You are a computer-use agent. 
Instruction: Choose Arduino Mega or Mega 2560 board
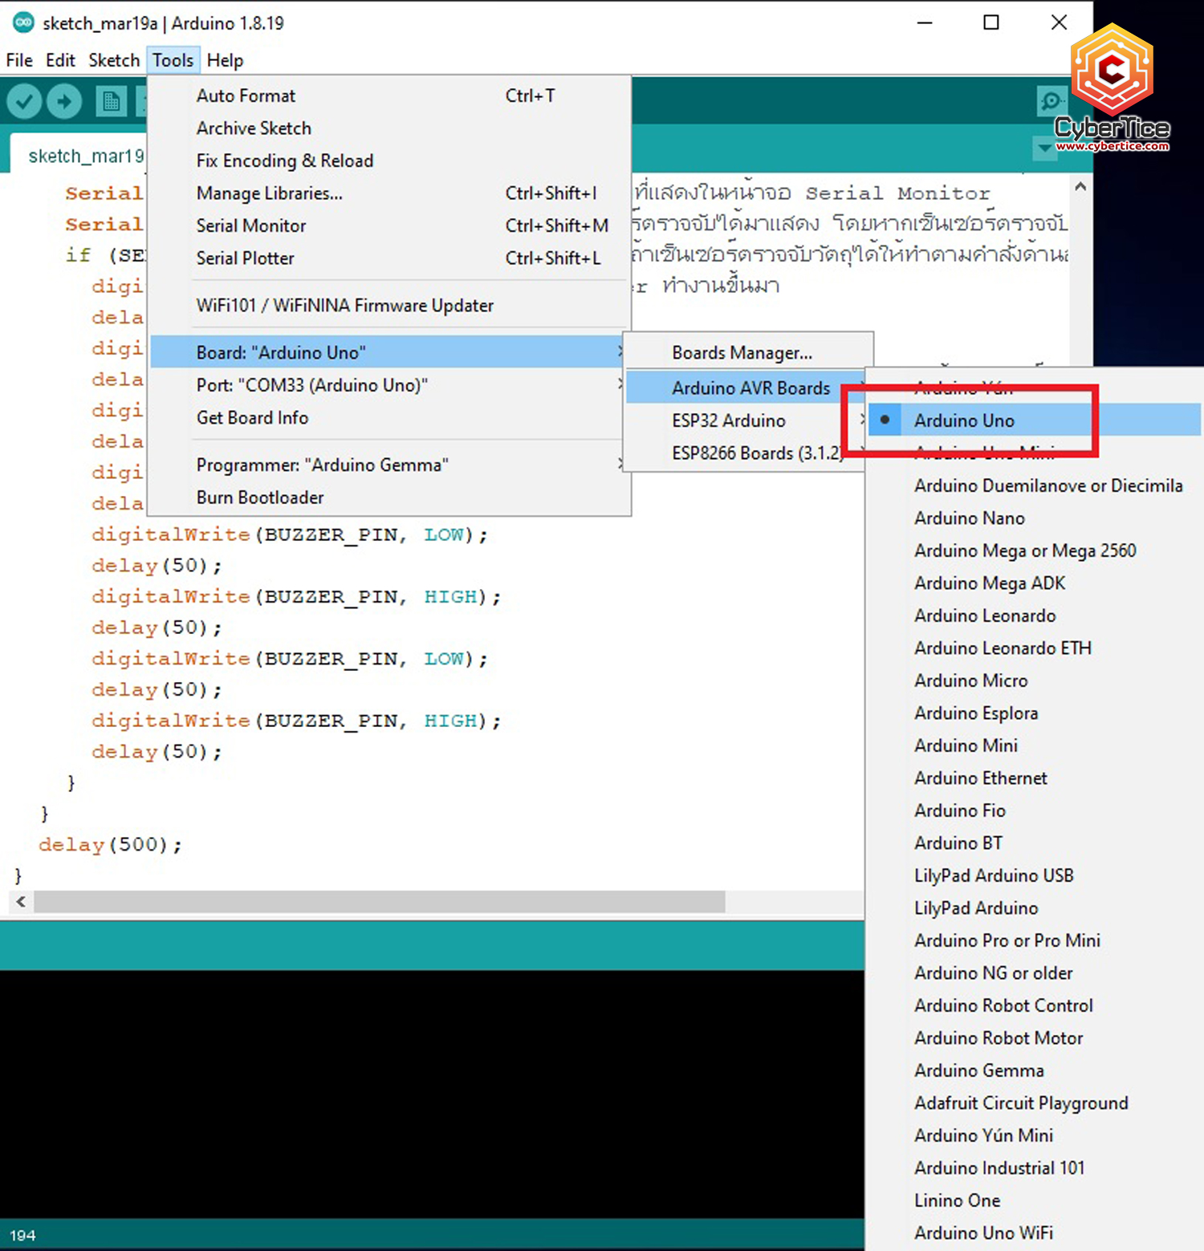tap(1024, 550)
